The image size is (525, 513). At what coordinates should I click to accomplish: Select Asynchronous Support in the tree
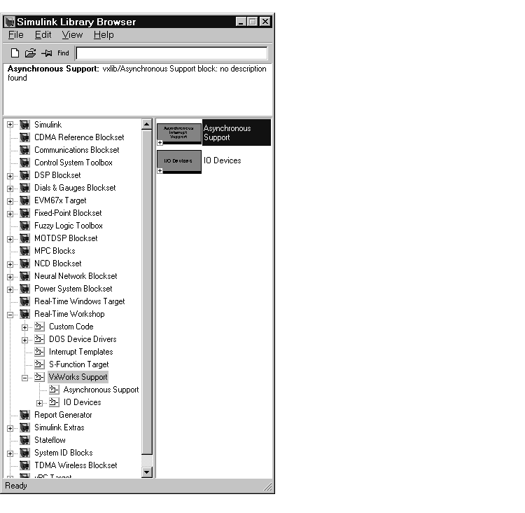click(x=101, y=390)
